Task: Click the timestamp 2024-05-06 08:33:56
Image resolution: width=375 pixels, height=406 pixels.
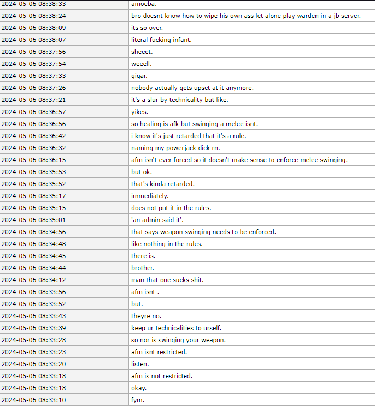Action: 33,292
